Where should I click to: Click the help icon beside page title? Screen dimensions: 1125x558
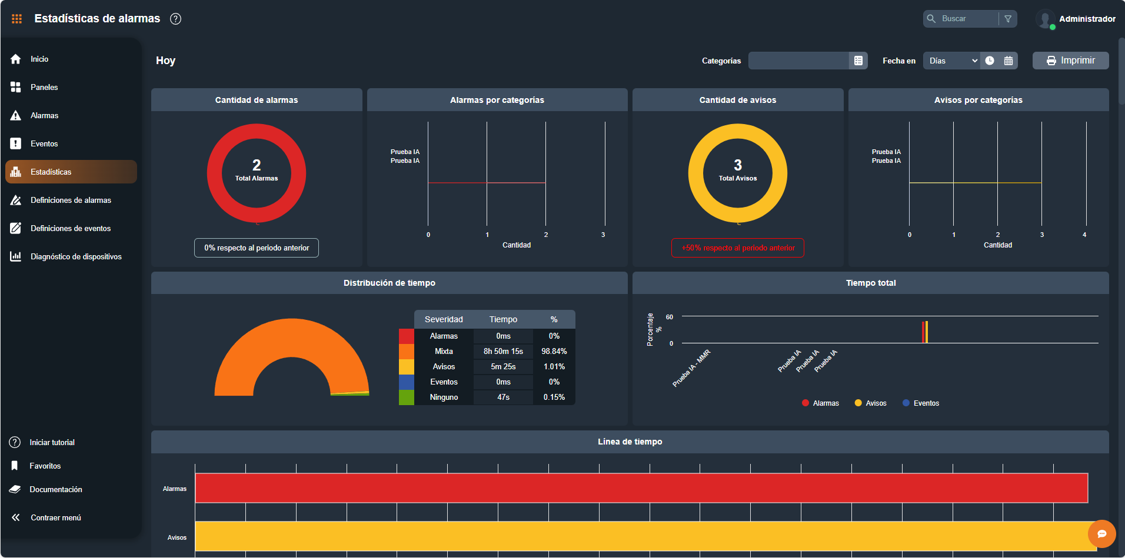(175, 19)
